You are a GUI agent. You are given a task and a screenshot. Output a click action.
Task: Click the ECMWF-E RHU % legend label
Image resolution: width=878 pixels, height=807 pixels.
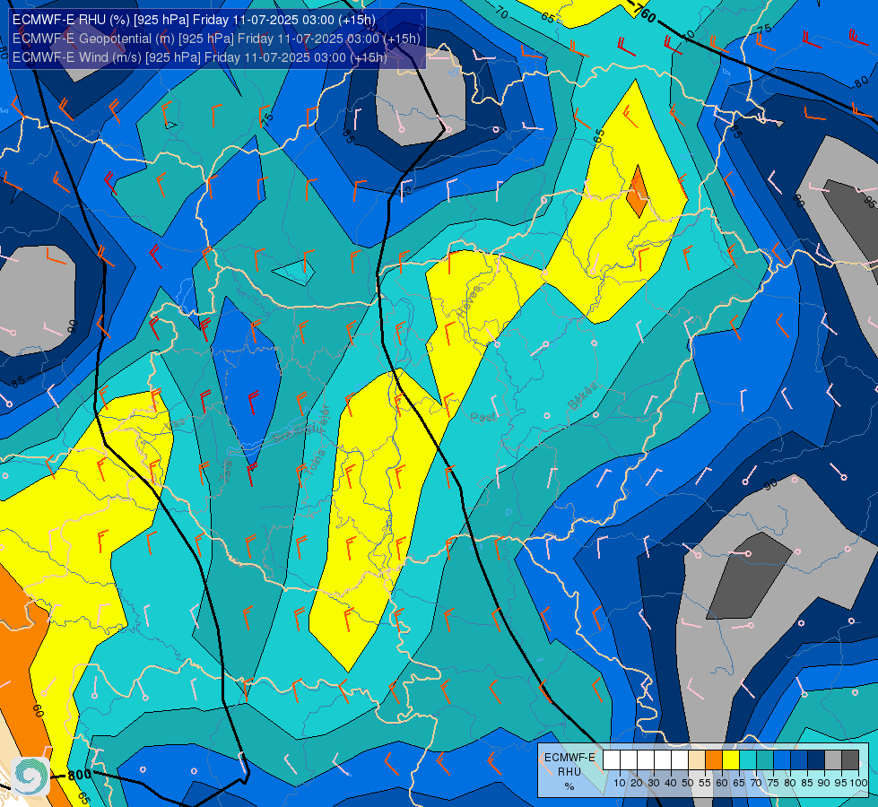pos(569,772)
